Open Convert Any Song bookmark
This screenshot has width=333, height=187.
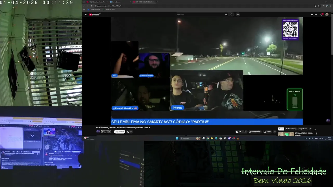tap(110, 10)
